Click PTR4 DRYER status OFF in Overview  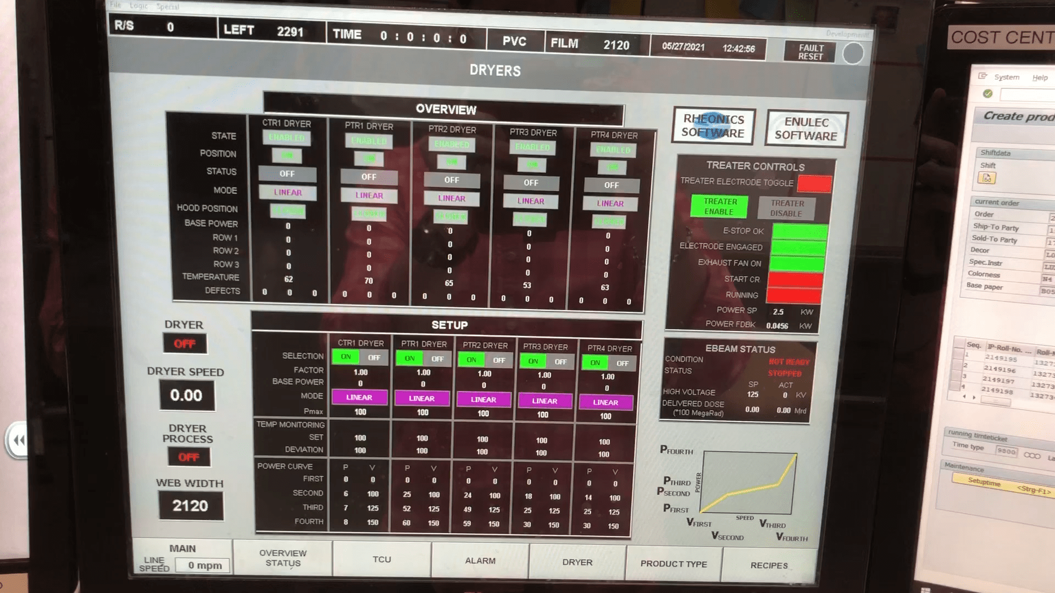tap(611, 186)
